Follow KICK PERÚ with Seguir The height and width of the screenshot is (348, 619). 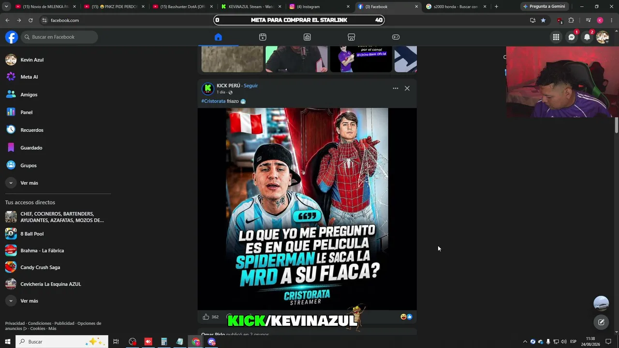(x=251, y=86)
